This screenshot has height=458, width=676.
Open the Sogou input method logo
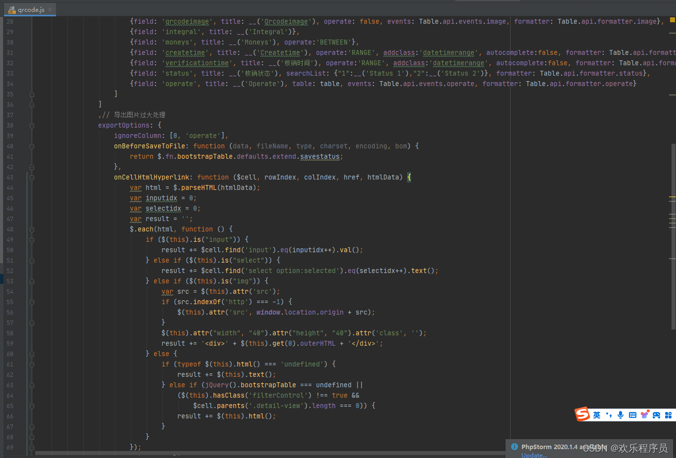point(582,414)
